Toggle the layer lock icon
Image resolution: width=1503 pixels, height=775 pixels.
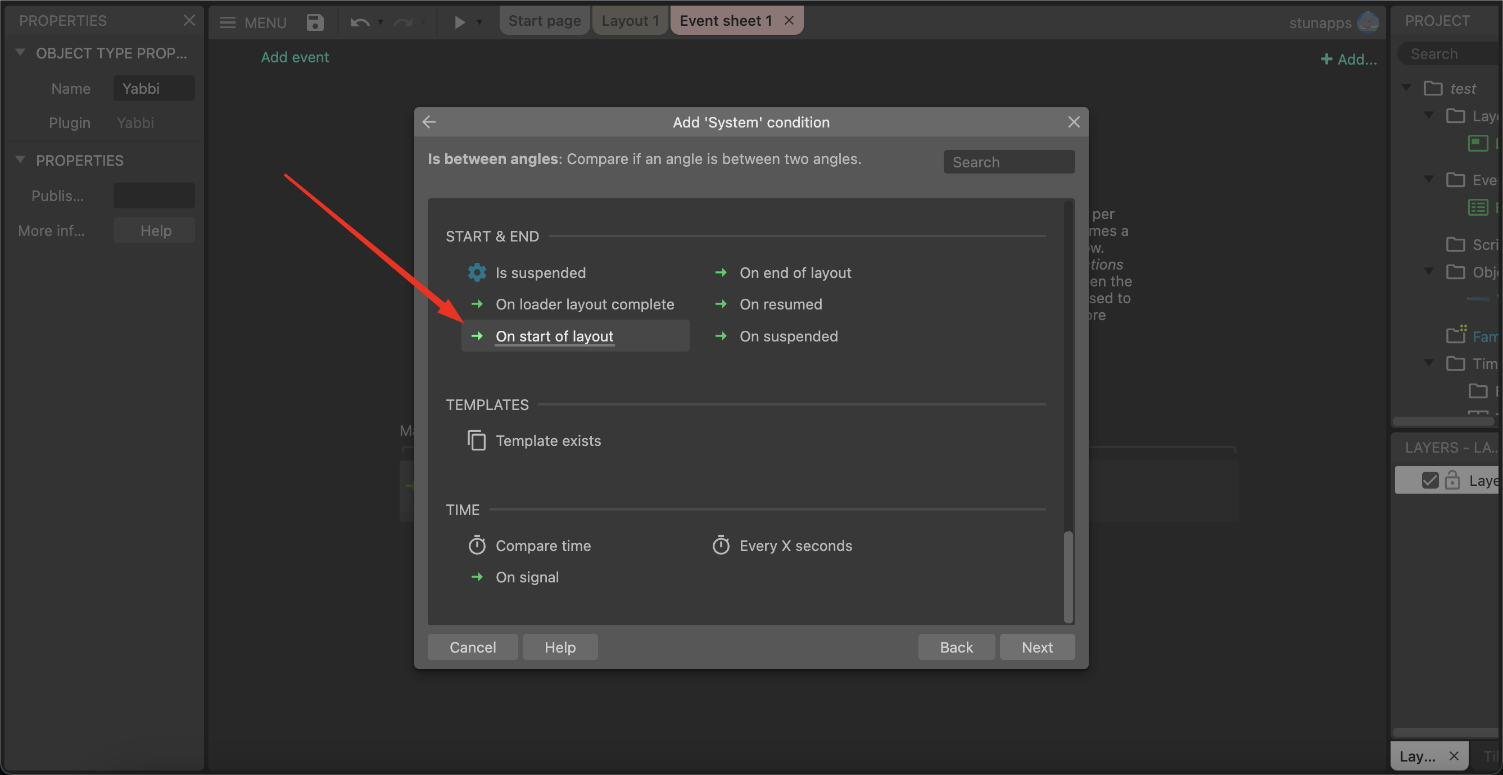coord(1452,480)
